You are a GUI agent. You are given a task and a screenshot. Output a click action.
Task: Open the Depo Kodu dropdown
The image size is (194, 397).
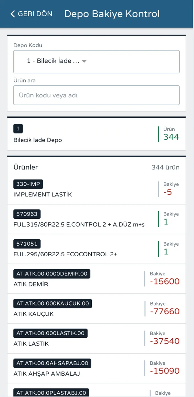pyautogui.click(x=96, y=62)
